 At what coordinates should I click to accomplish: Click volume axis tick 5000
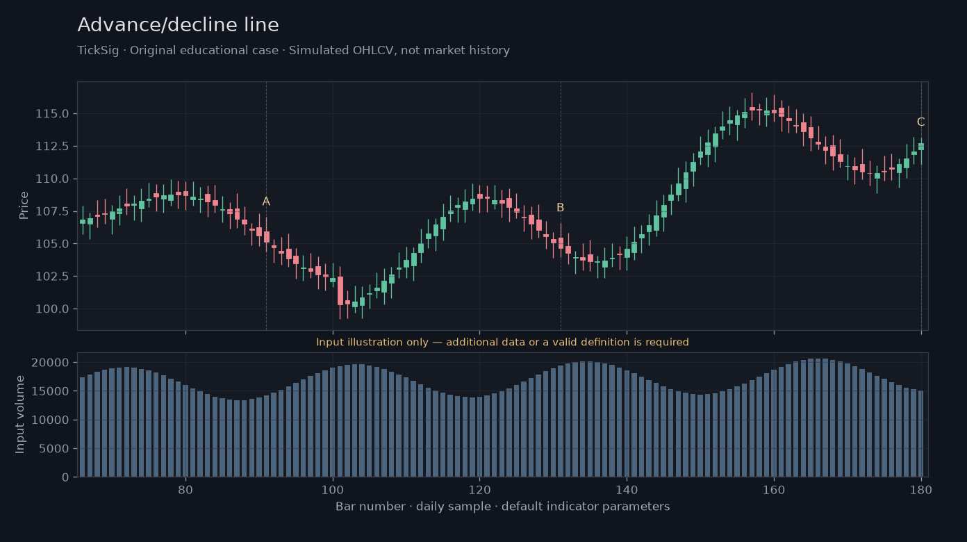(x=55, y=449)
